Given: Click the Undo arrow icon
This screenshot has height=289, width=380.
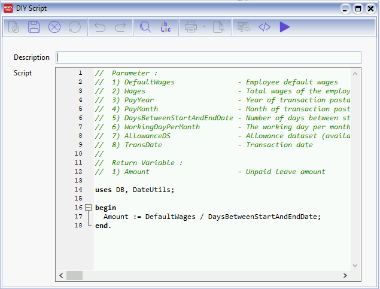Looking at the screenshot, I should [x=100, y=27].
